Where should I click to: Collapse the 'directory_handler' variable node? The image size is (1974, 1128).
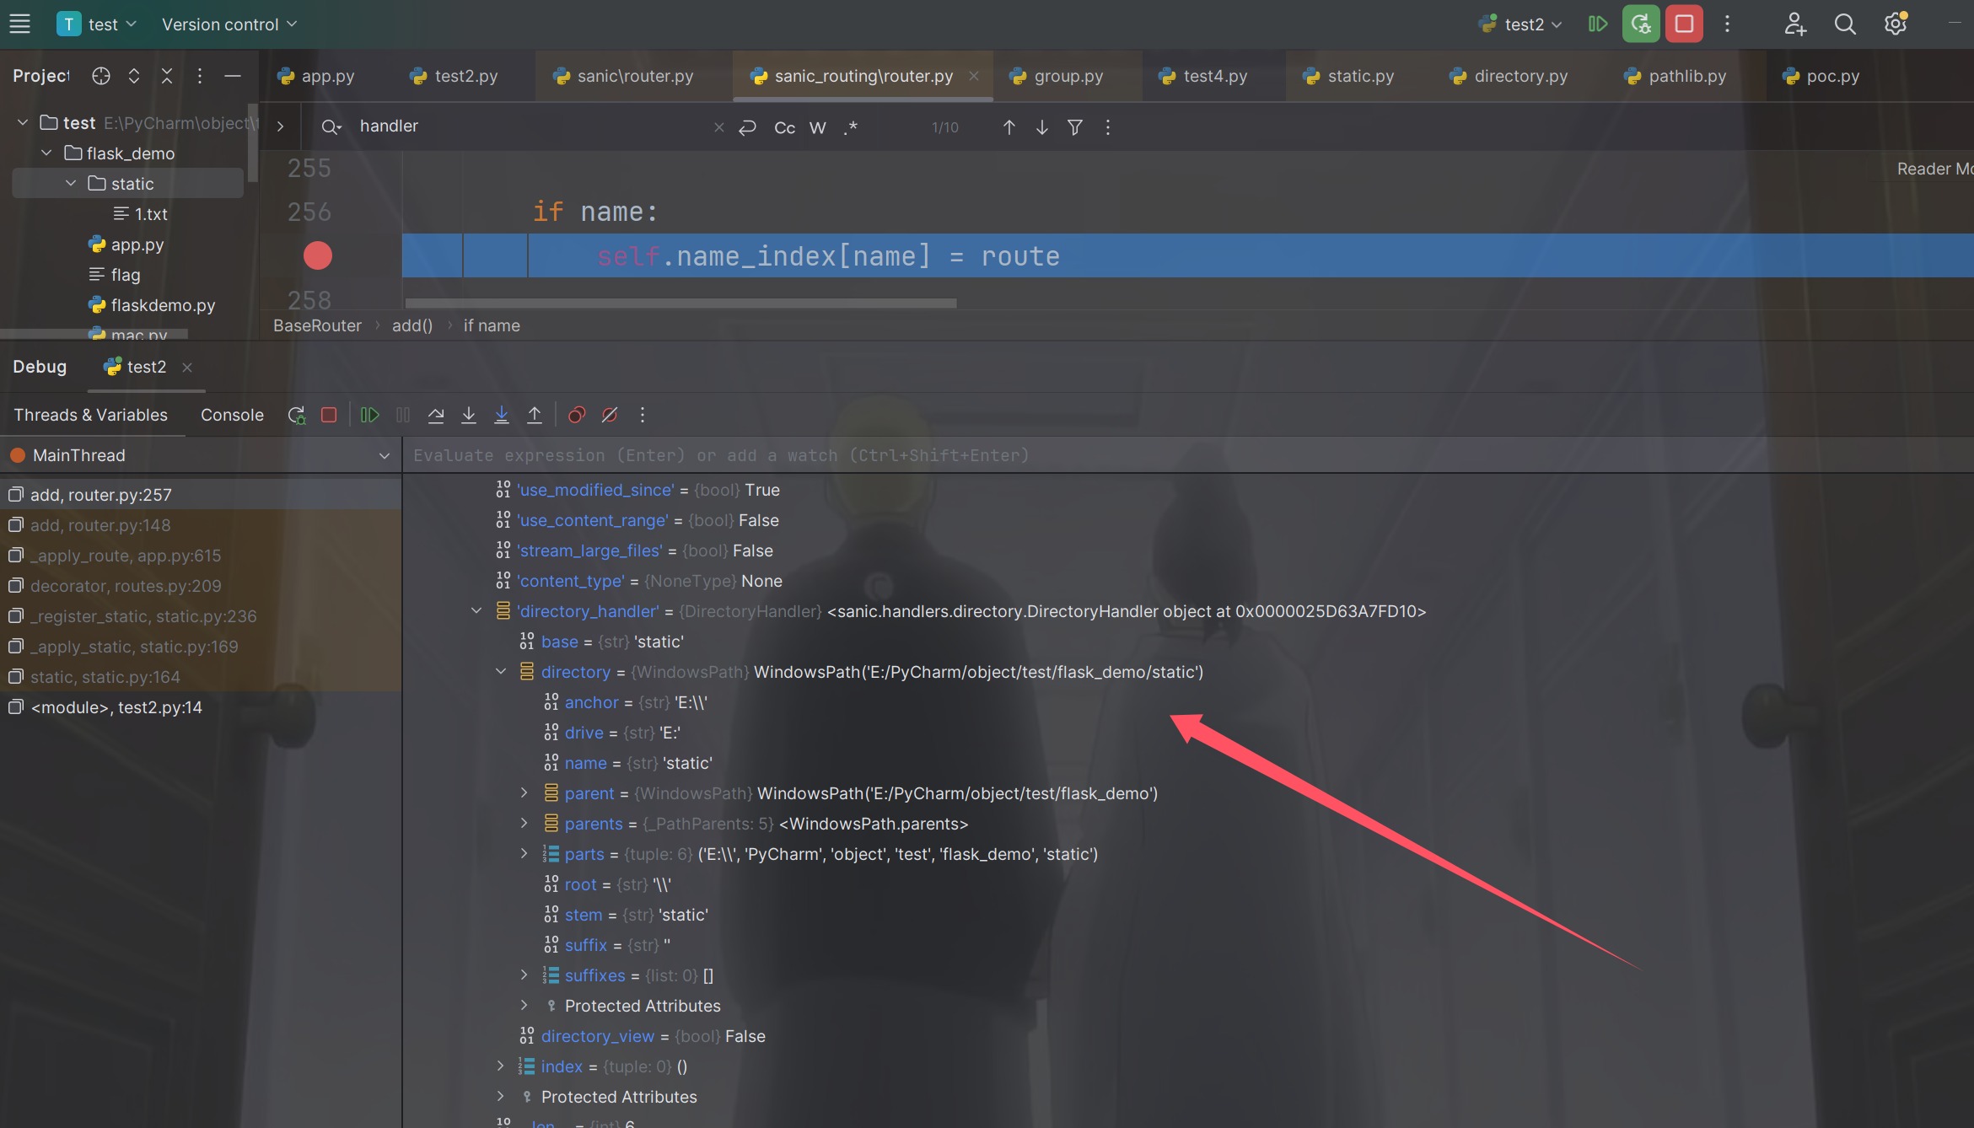point(476,611)
